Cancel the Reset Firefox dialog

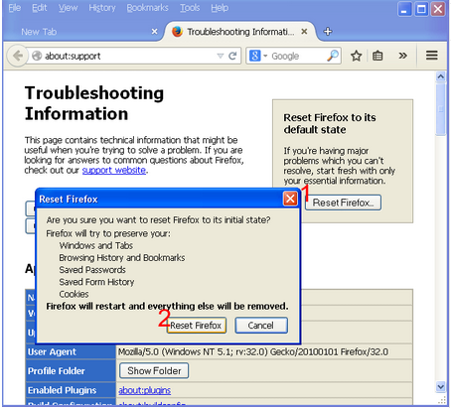point(261,326)
